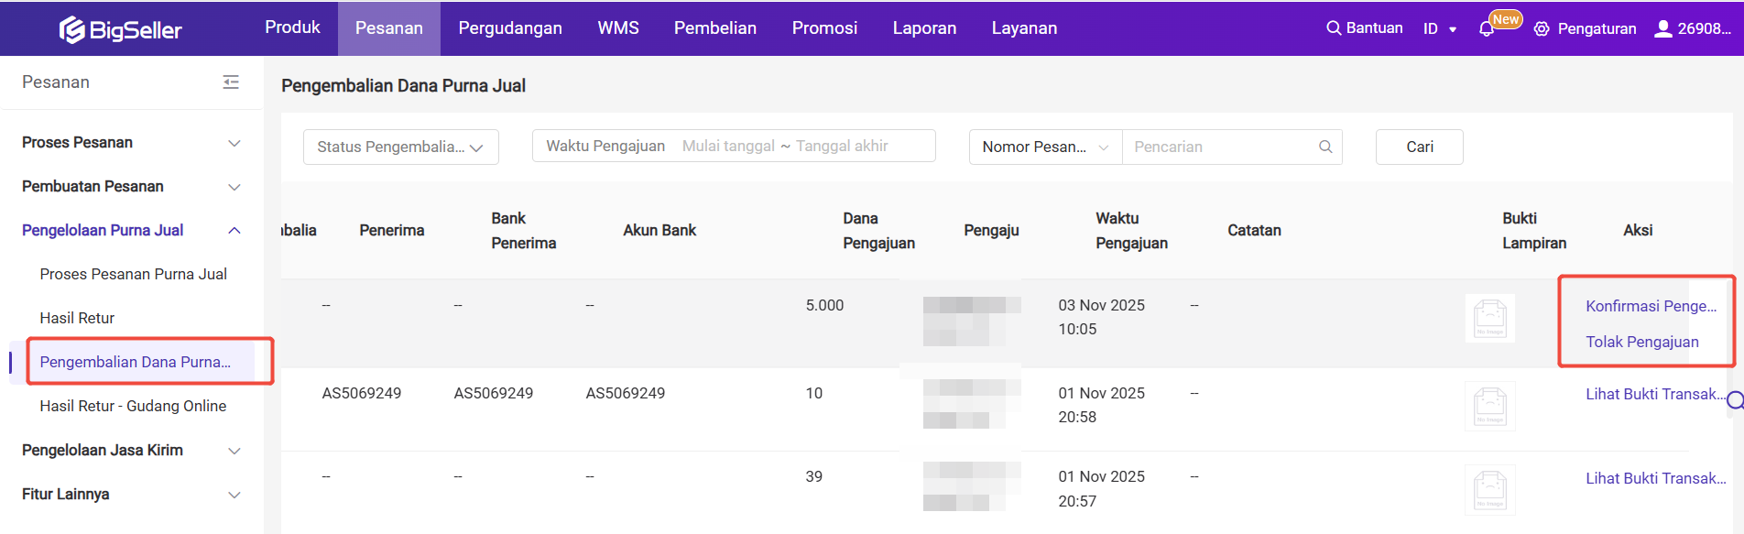
Task: Open Bantuan help search
Action: pyautogui.click(x=1364, y=28)
